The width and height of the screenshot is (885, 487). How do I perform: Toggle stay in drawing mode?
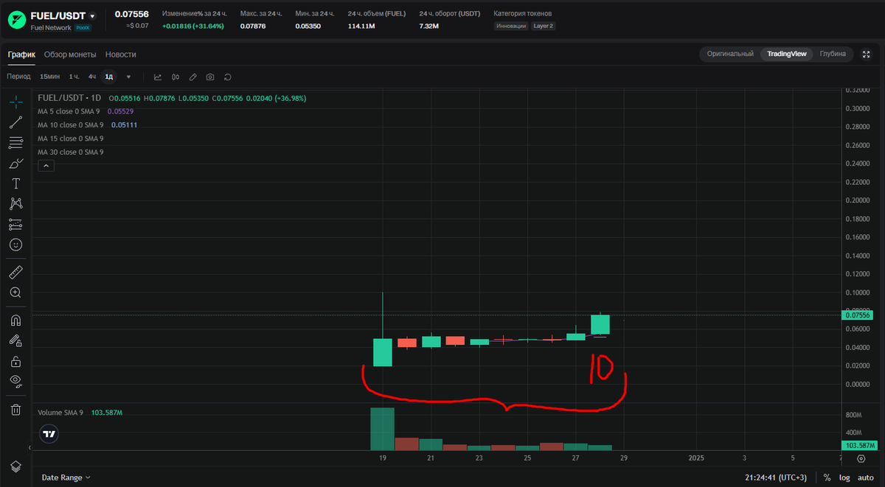(x=15, y=340)
